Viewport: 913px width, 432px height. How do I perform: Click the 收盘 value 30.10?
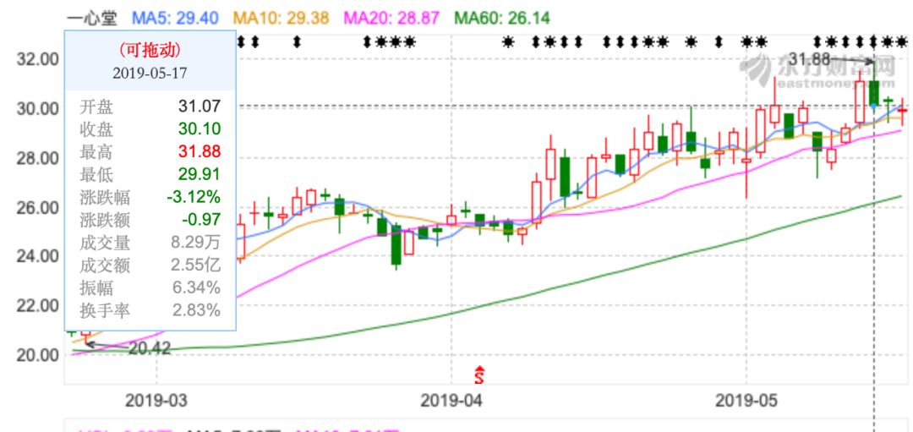click(x=200, y=130)
